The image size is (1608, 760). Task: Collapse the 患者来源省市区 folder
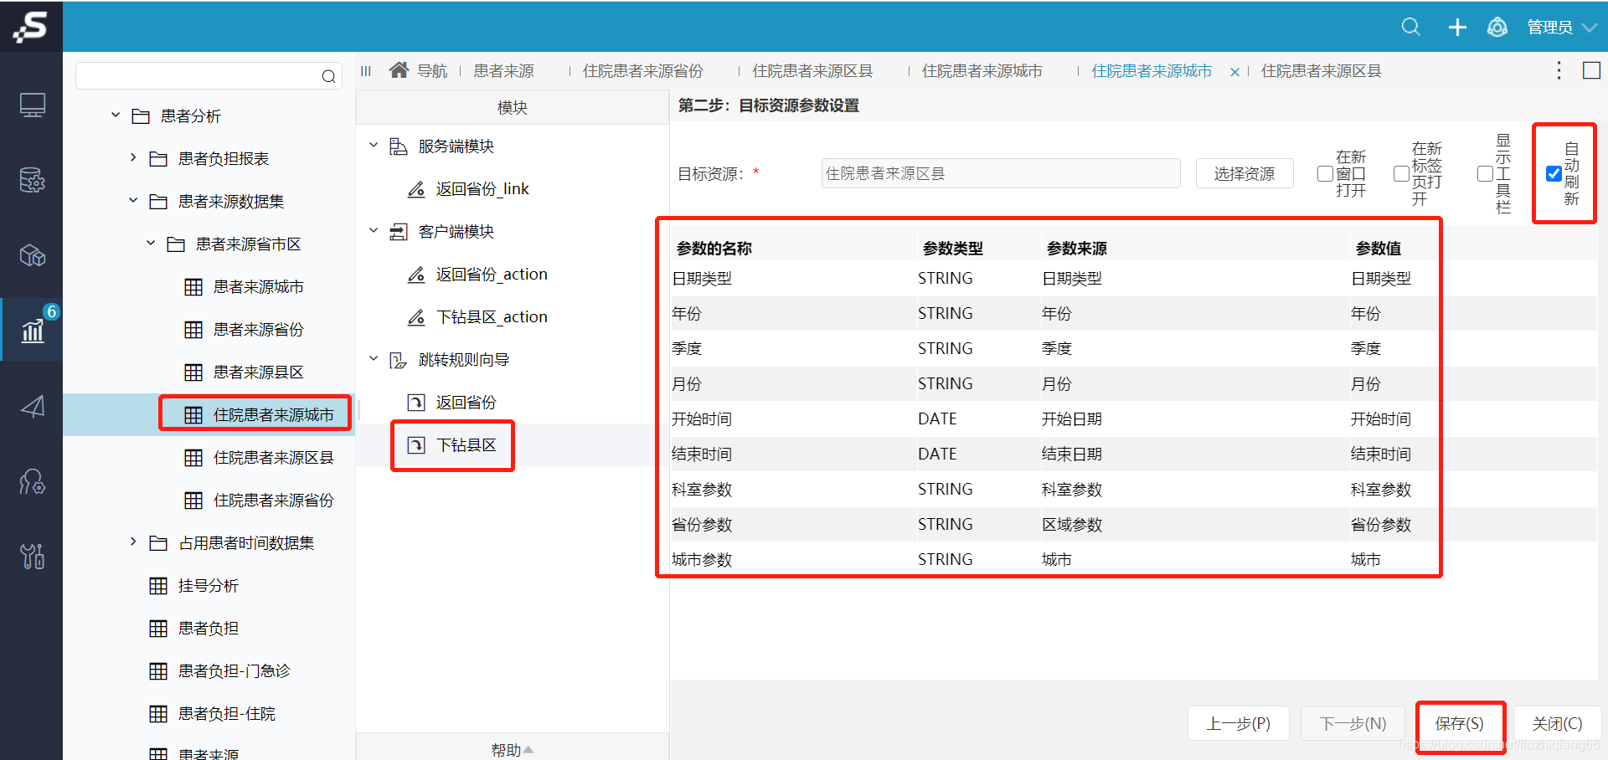(151, 244)
